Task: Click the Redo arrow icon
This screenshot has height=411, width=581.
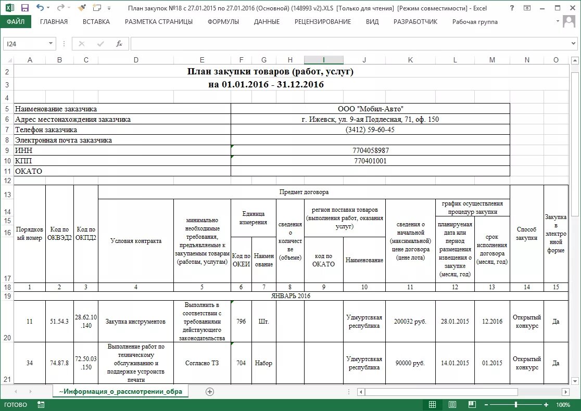Action: coord(60,8)
